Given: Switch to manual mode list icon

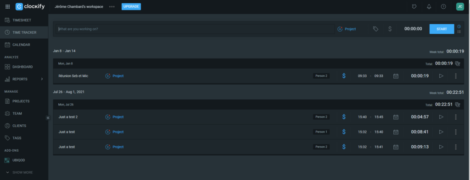Looking at the screenshot, I should pos(459,32).
